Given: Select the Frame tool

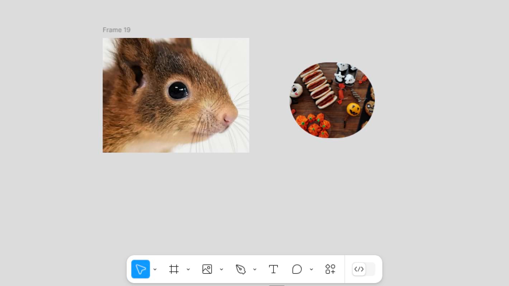Looking at the screenshot, I should [x=174, y=269].
